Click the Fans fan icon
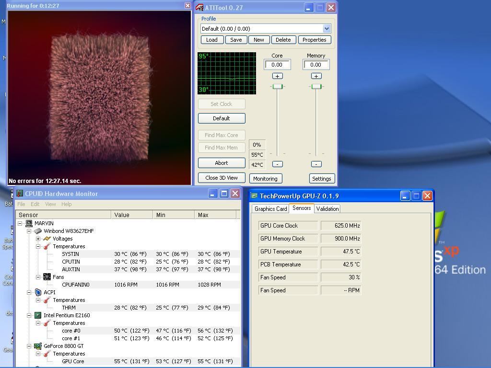 pos(47,277)
